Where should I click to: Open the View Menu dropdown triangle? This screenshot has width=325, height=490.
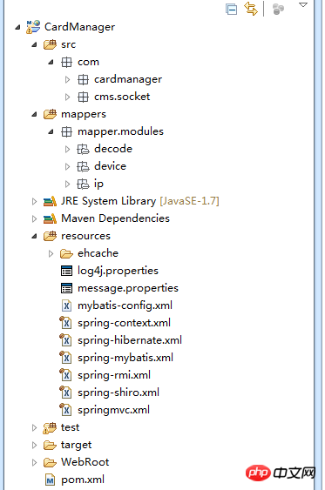point(303,5)
